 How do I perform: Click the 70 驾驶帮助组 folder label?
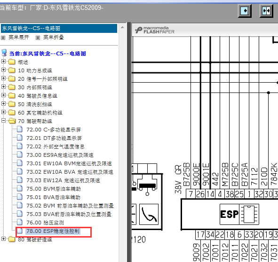35,121
